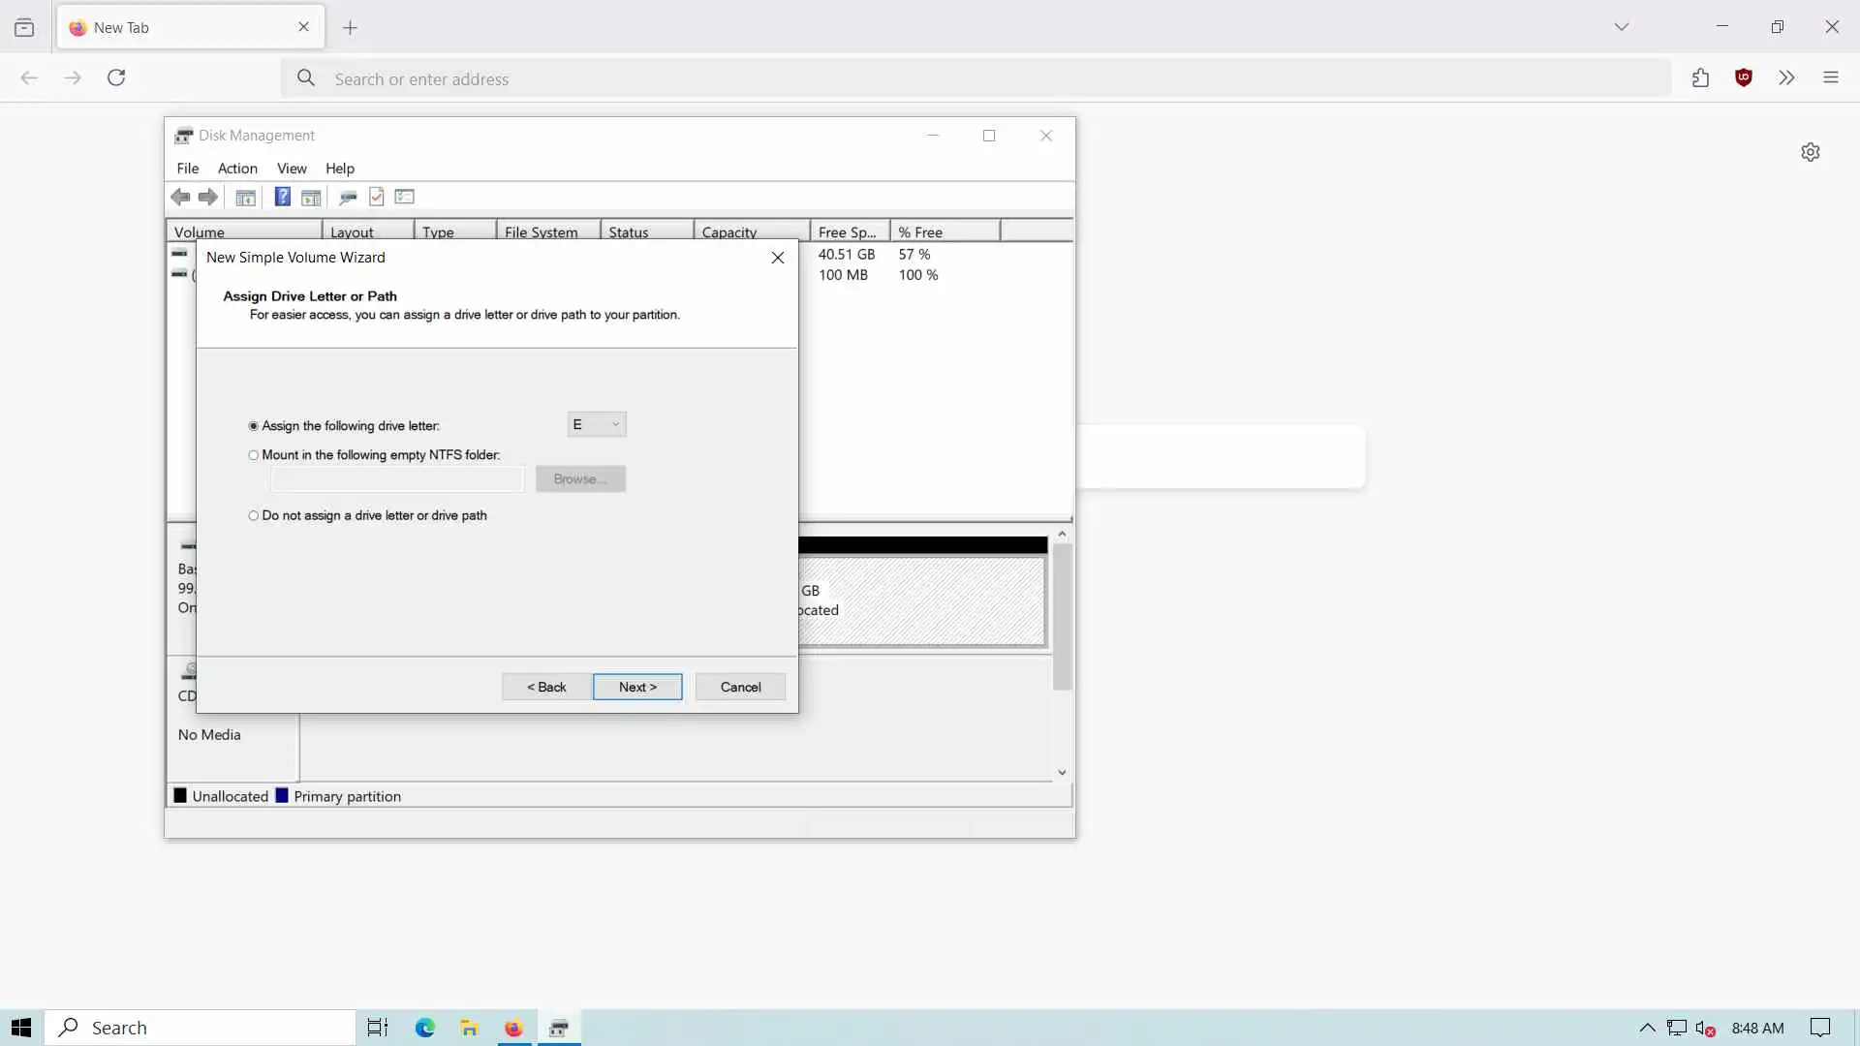This screenshot has height=1046, width=1860.
Task: Open the Action menu
Action: 237,169
